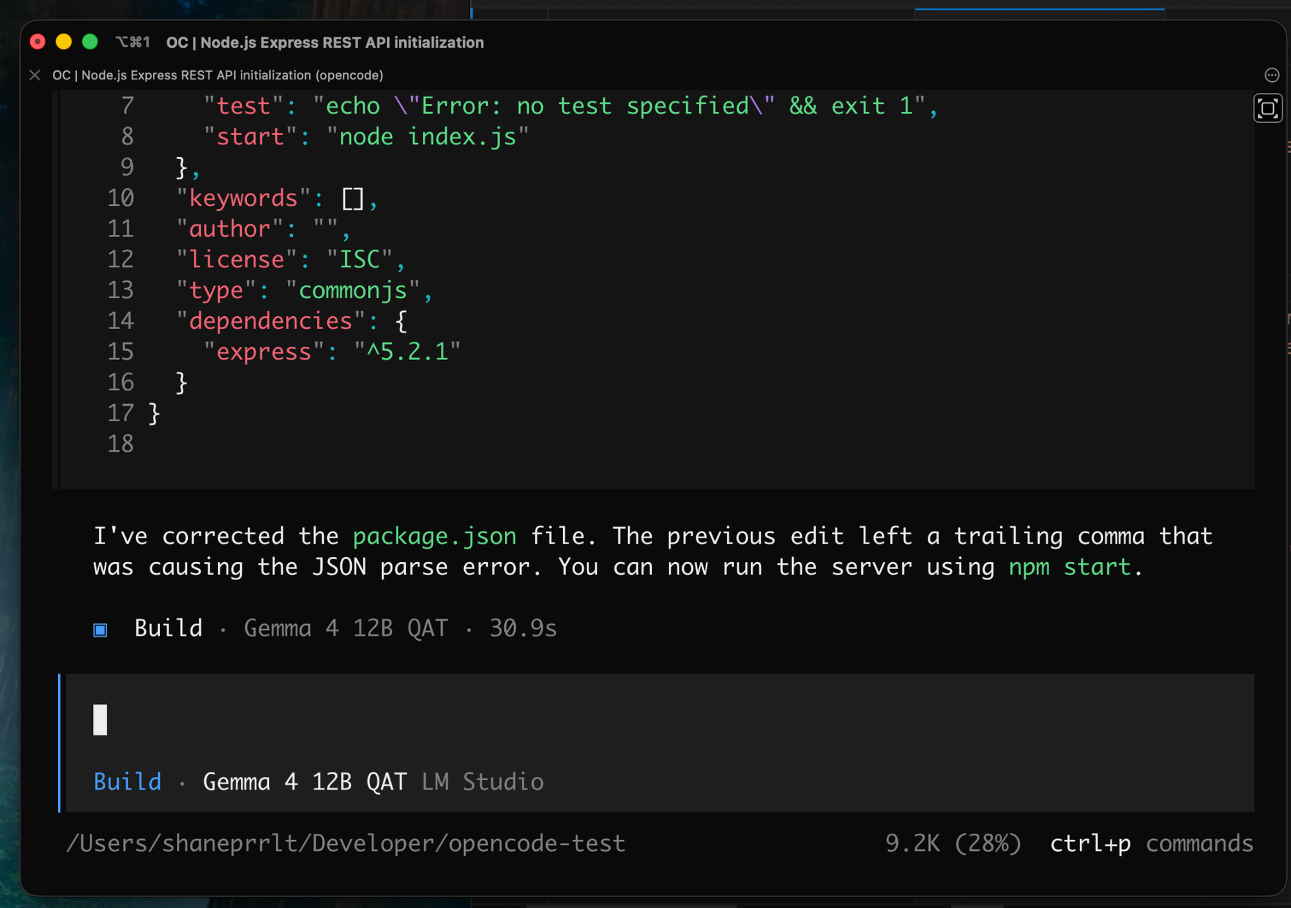
Task: Open the tab options ellipsis menu
Action: coord(1271,76)
